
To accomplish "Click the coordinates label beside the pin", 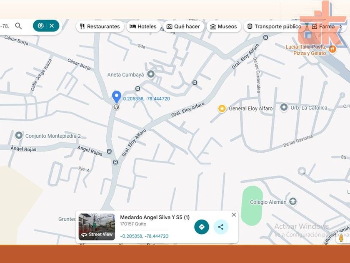I will (x=146, y=99).
